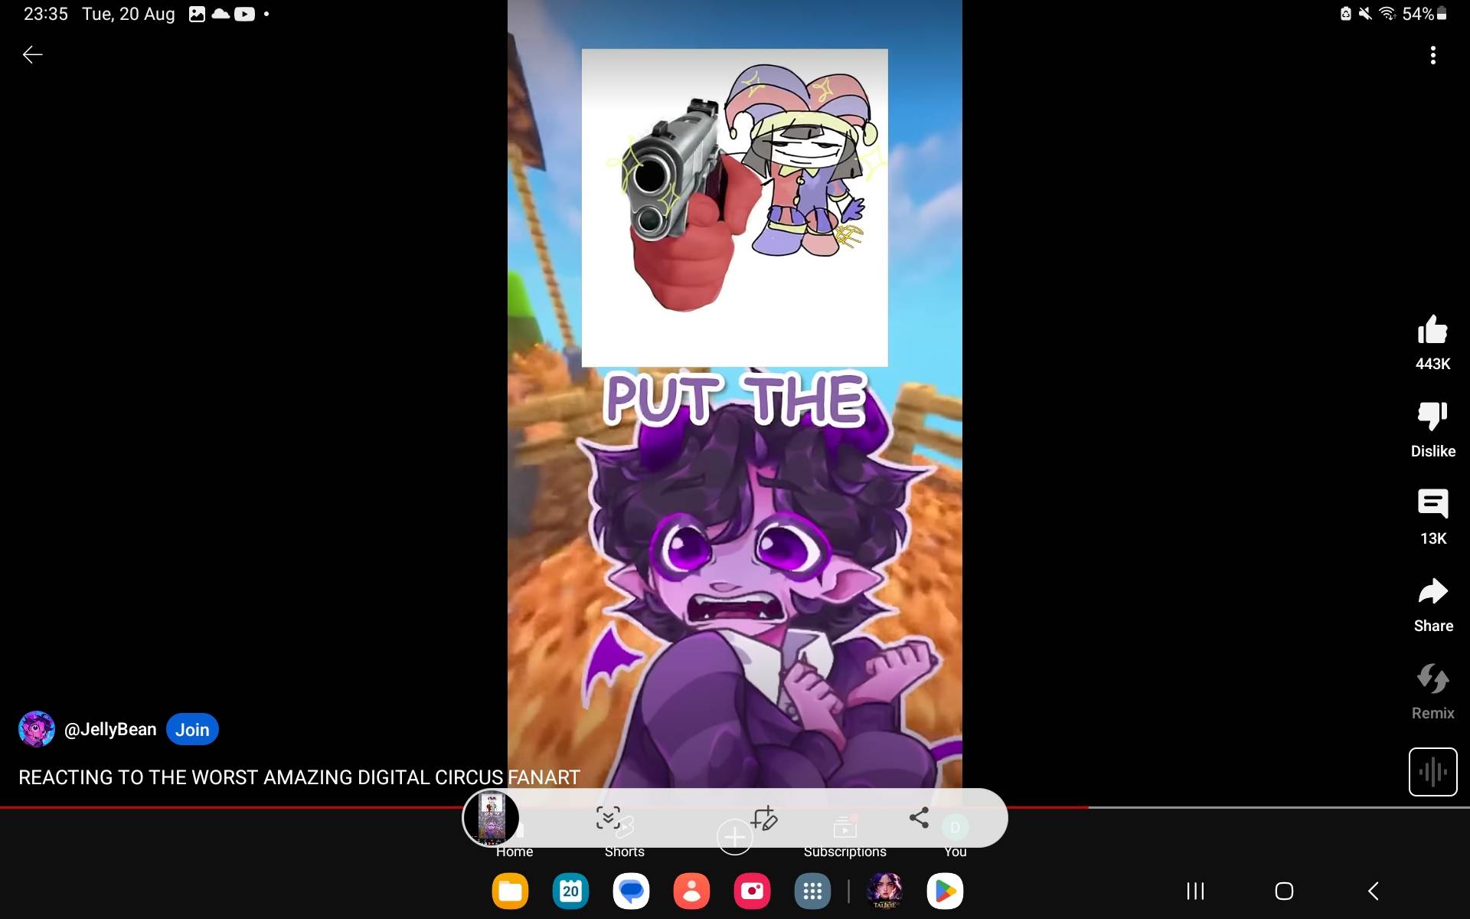Open the comments with 13K count

1432,505
